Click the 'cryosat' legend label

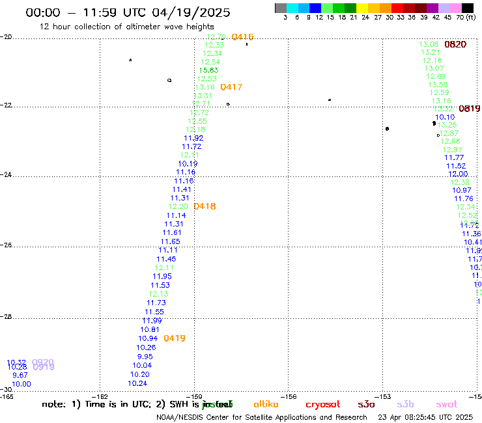coord(323,405)
